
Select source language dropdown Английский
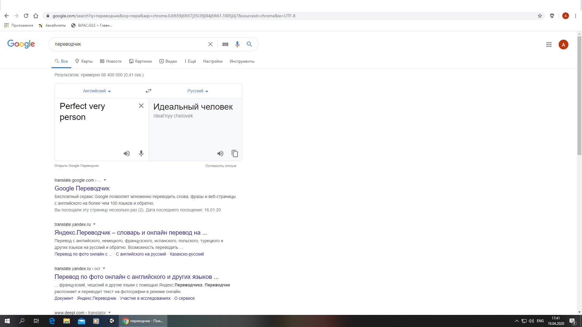97,91
